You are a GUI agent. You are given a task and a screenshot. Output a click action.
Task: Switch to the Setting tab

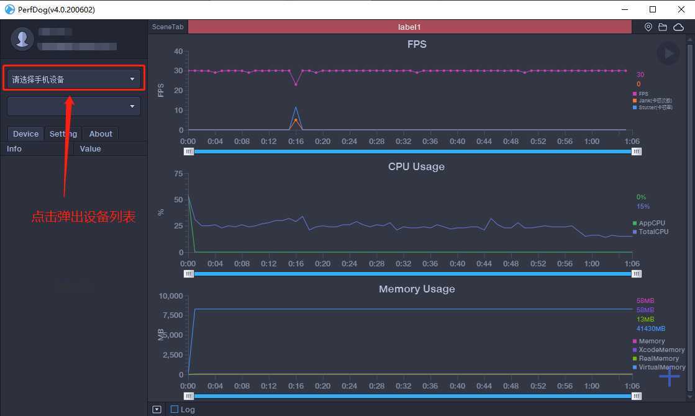pyautogui.click(x=63, y=133)
